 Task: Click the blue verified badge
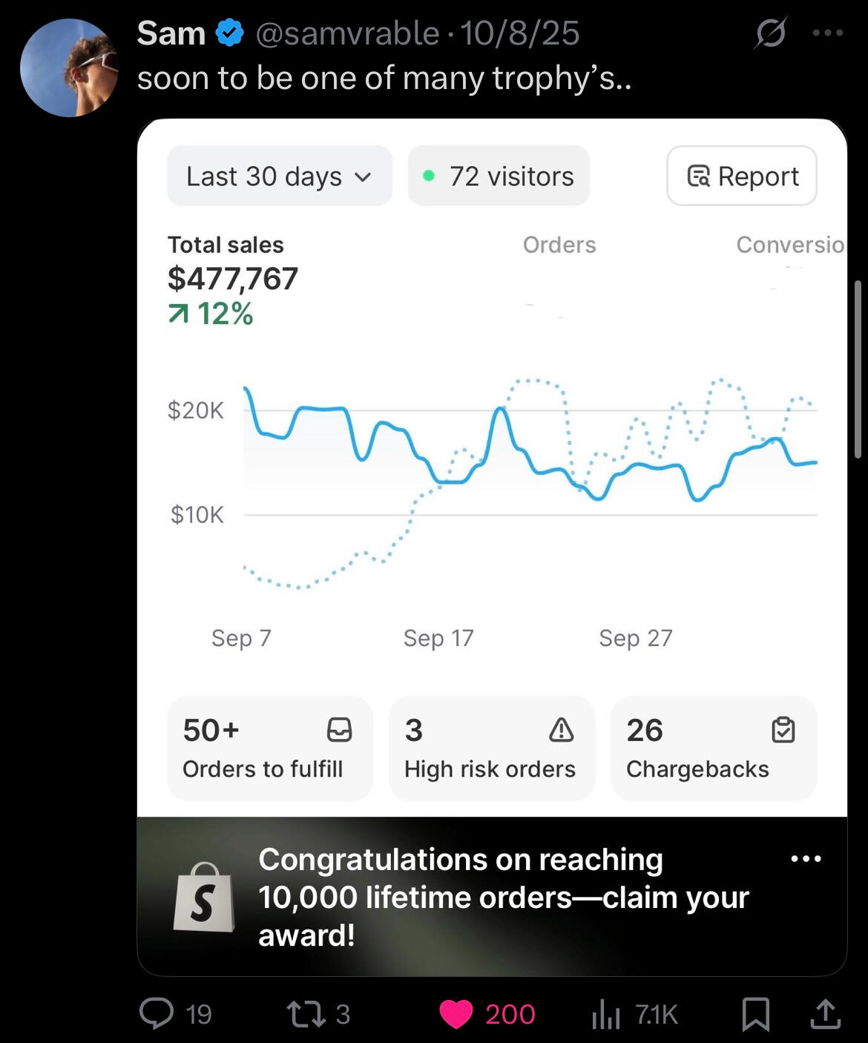230,33
